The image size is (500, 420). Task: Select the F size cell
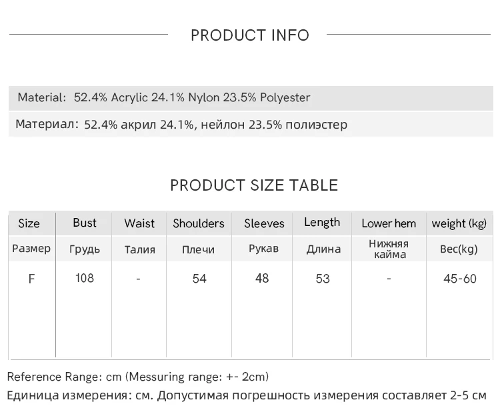(31, 279)
